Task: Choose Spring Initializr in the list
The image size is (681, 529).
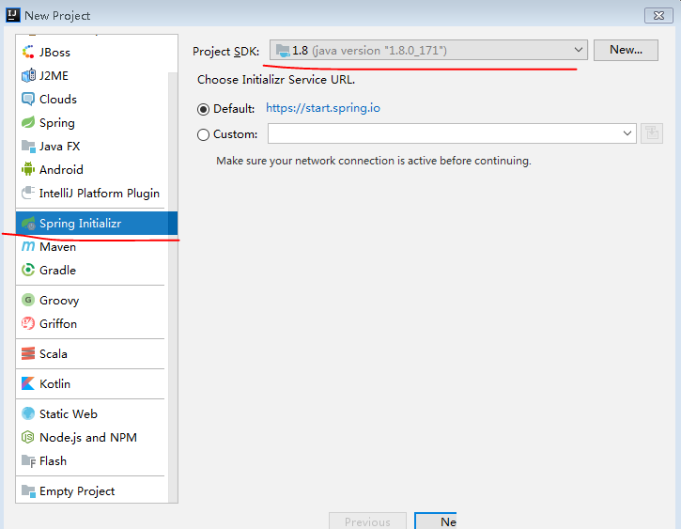Action: tap(80, 224)
